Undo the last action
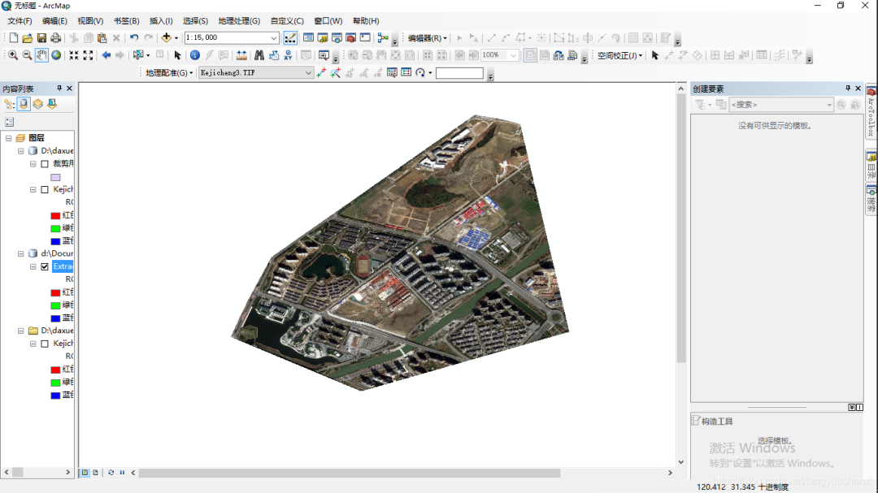This screenshot has width=878, height=493. click(134, 38)
